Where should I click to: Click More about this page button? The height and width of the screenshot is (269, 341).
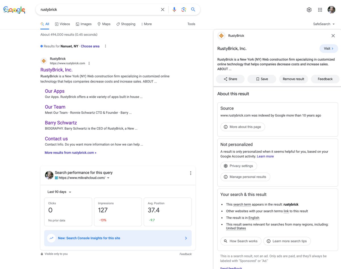(243, 127)
